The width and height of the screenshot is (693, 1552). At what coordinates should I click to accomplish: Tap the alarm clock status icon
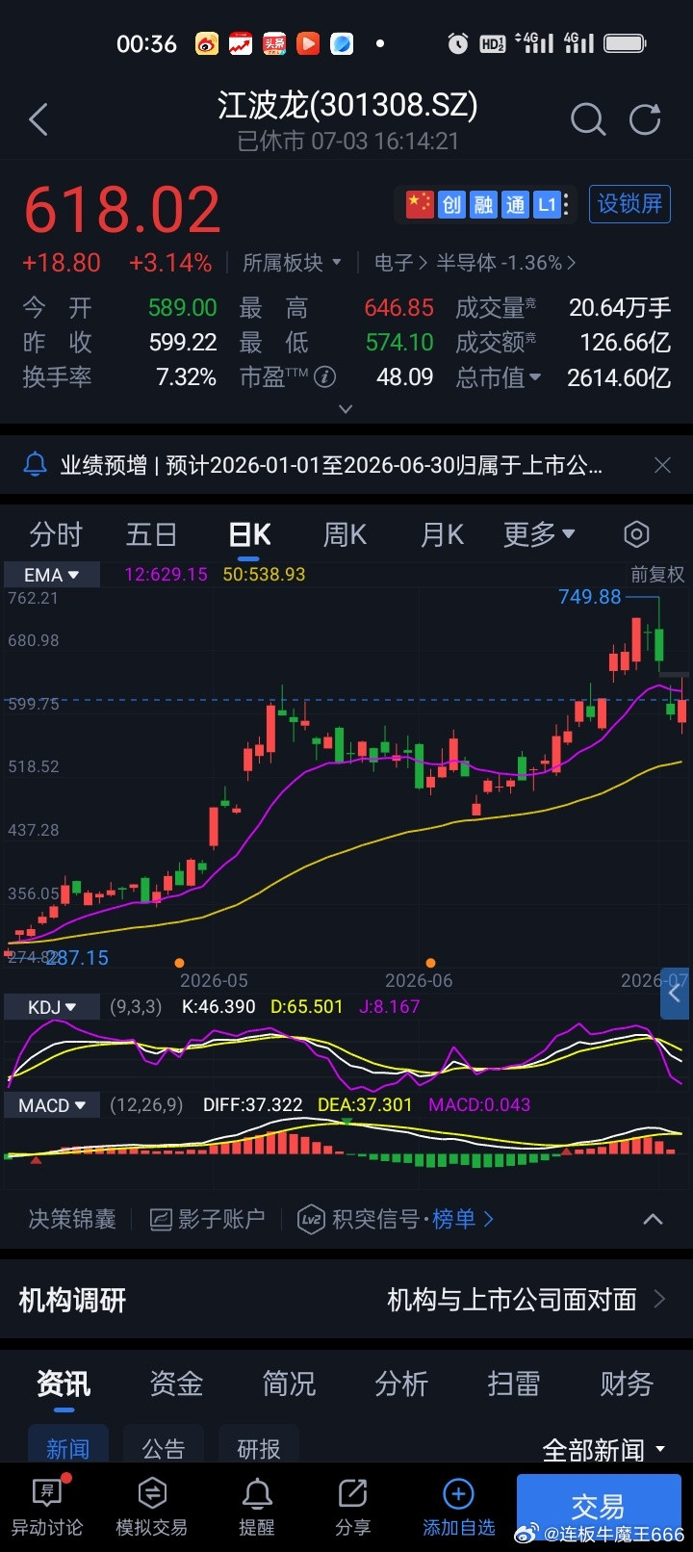coord(458,43)
